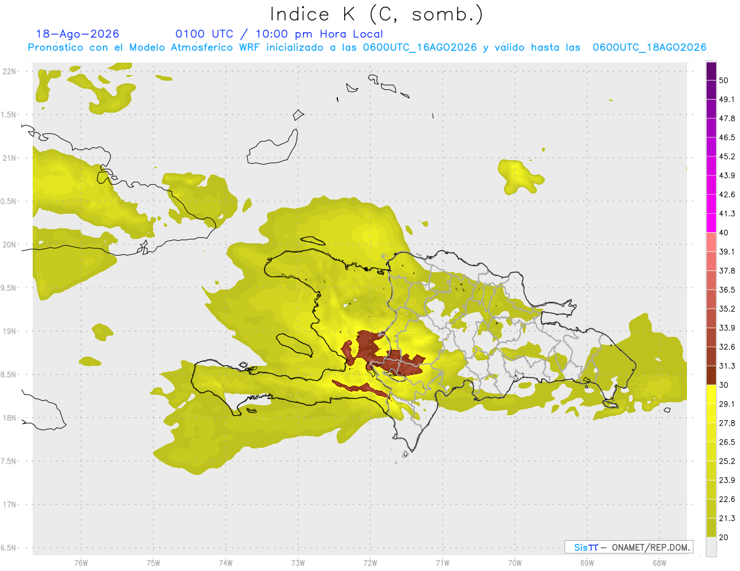Click the latitude label '20N'
The height and width of the screenshot is (571, 740).
[x=10, y=245]
